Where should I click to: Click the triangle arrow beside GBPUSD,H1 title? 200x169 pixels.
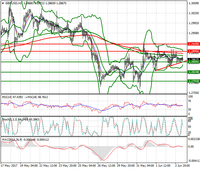pos(3,3)
